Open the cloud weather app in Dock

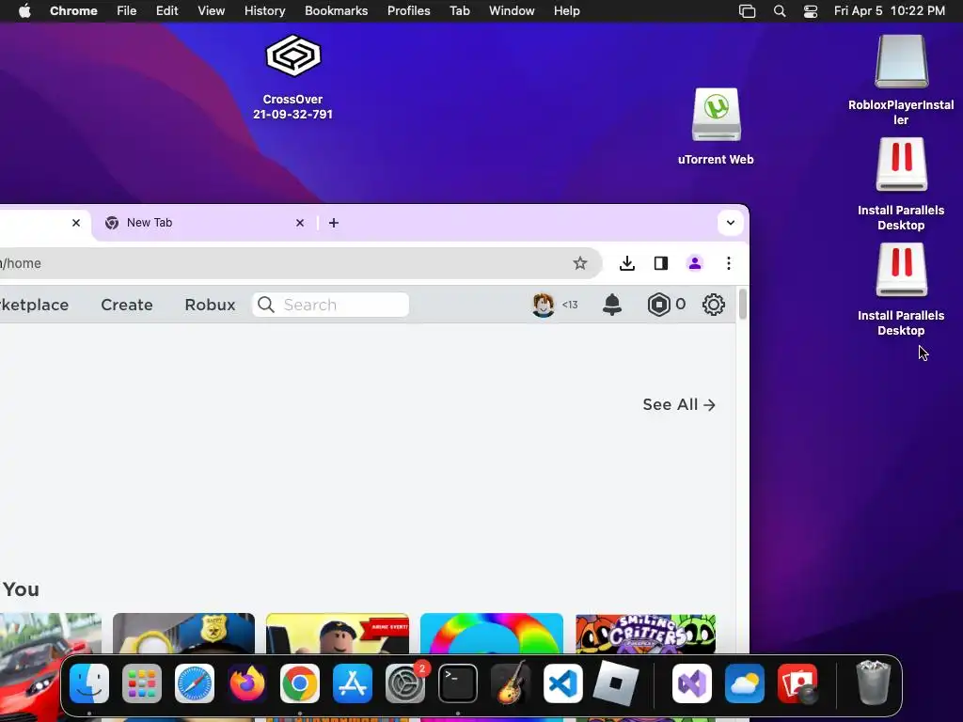point(745,683)
